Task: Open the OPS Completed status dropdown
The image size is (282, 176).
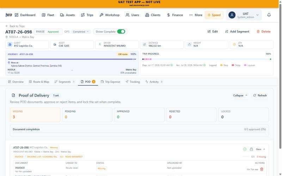Action: (x=81, y=32)
